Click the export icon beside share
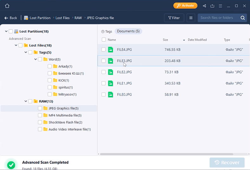The width and height of the screenshot is (250, 170). [213, 6]
